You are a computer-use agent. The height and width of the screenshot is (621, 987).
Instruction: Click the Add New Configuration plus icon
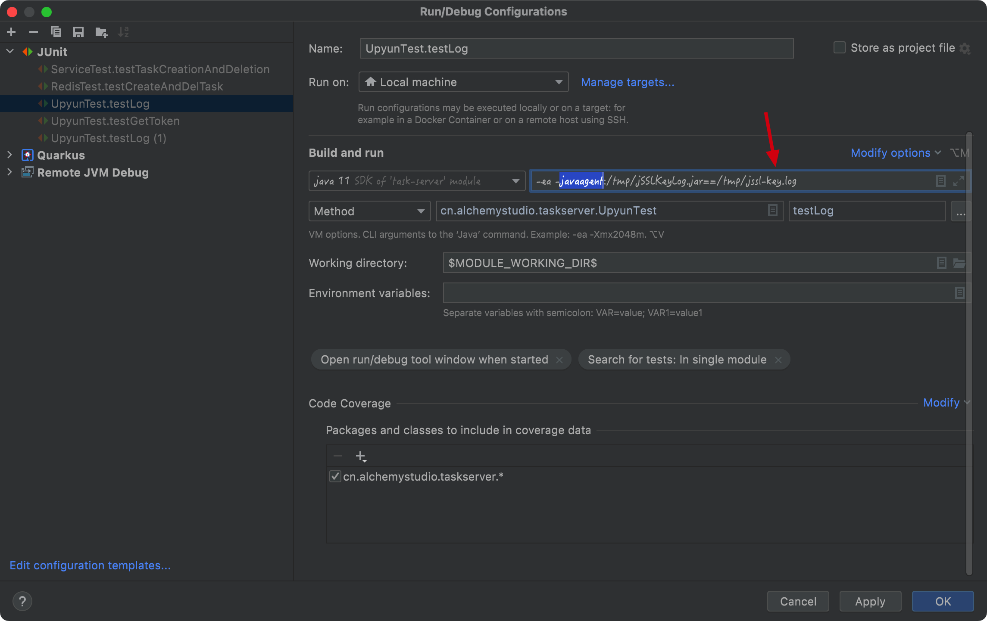click(12, 32)
